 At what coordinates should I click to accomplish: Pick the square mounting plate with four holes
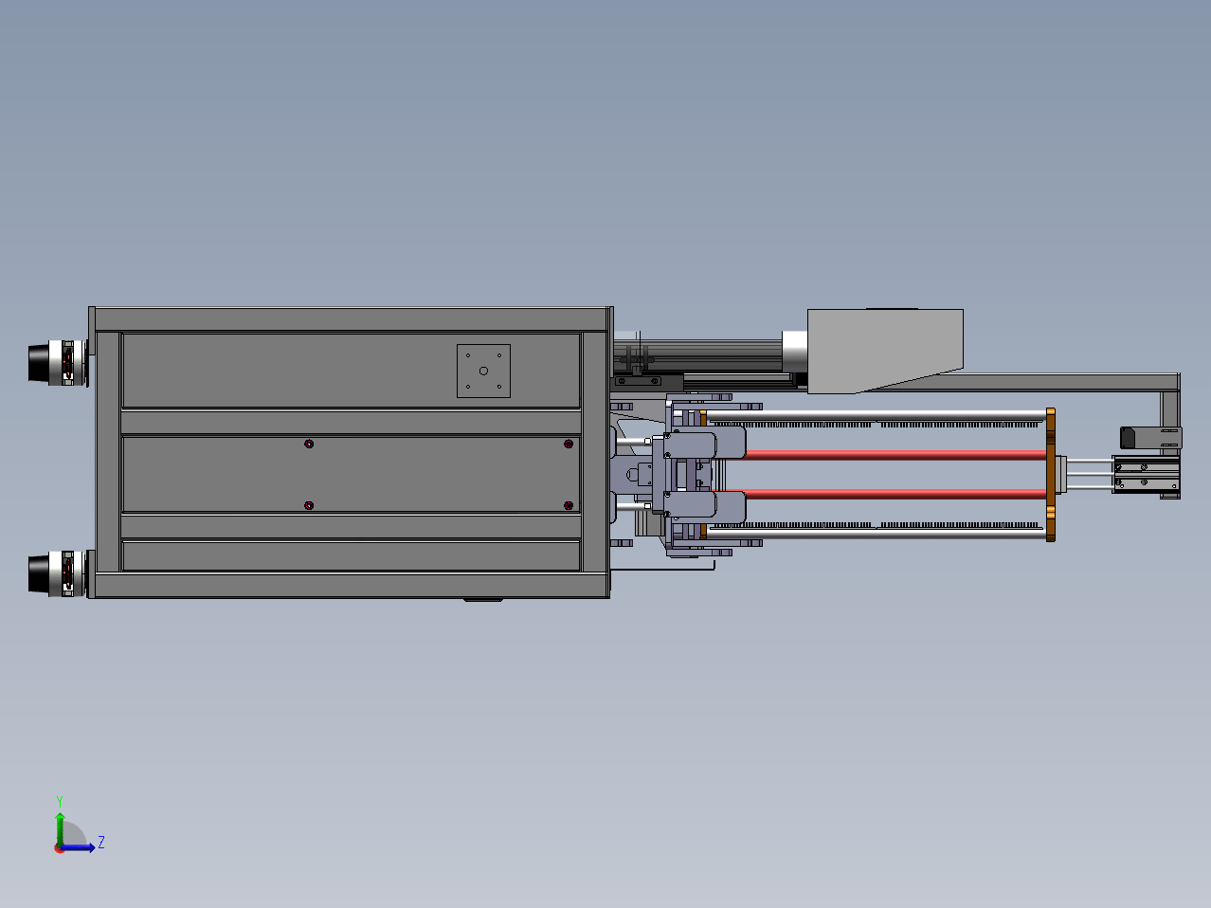[x=483, y=371]
